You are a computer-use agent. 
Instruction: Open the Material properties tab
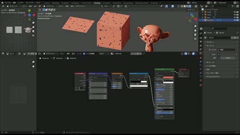pos(201,80)
